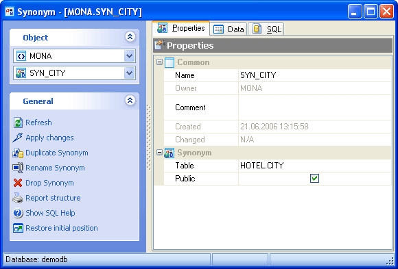Switch to the SQL tab
Image resolution: width=398 pixels, height=269 pixels.
[x=267, y=29]
